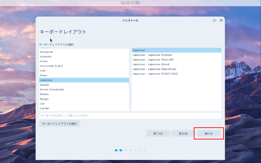Screen dimensions: 261x163
Task: Select Hungarian keyboard layout
Action: (47, 52)
